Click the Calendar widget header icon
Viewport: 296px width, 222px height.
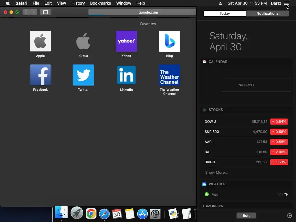coord(204,62)
